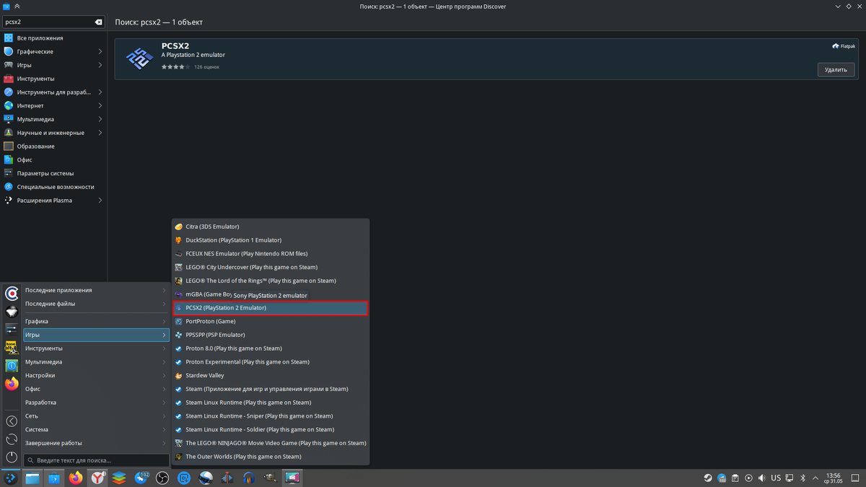
Task: Open the audio volume tray icon
Action: tap(762, 478)
